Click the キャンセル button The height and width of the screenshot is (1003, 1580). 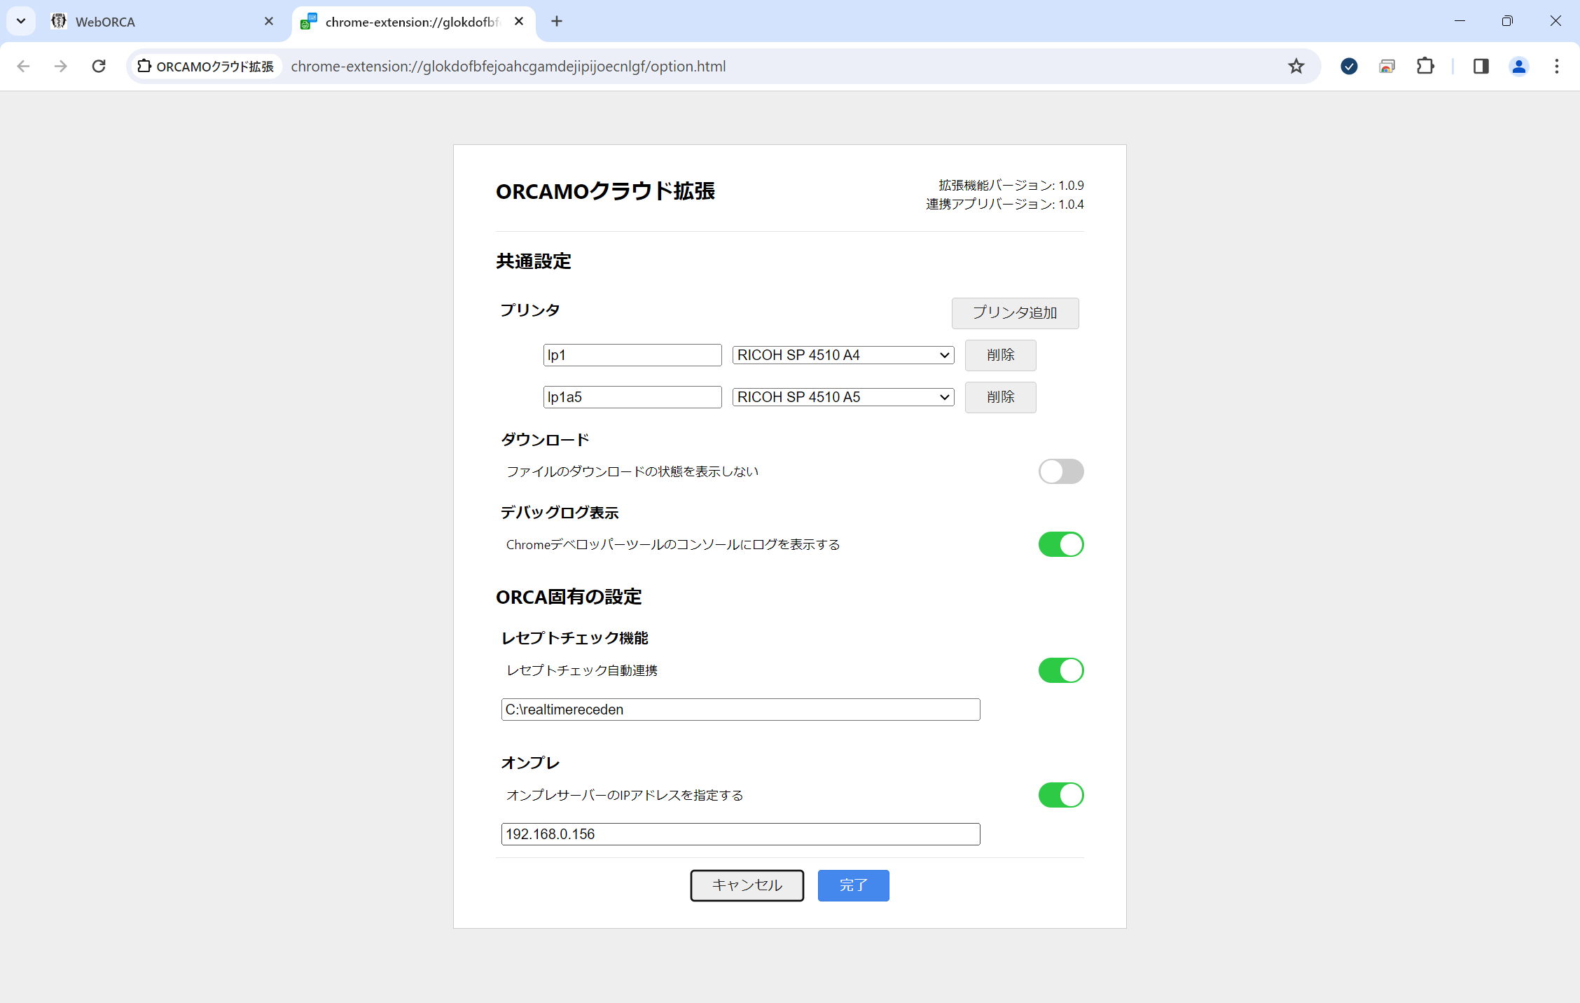point(747,885)
